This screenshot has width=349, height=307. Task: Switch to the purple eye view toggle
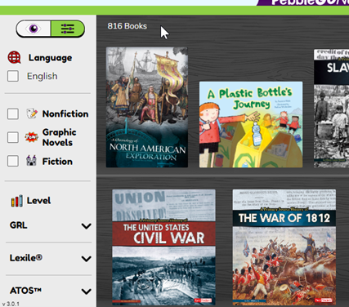[x=34, y=29]
